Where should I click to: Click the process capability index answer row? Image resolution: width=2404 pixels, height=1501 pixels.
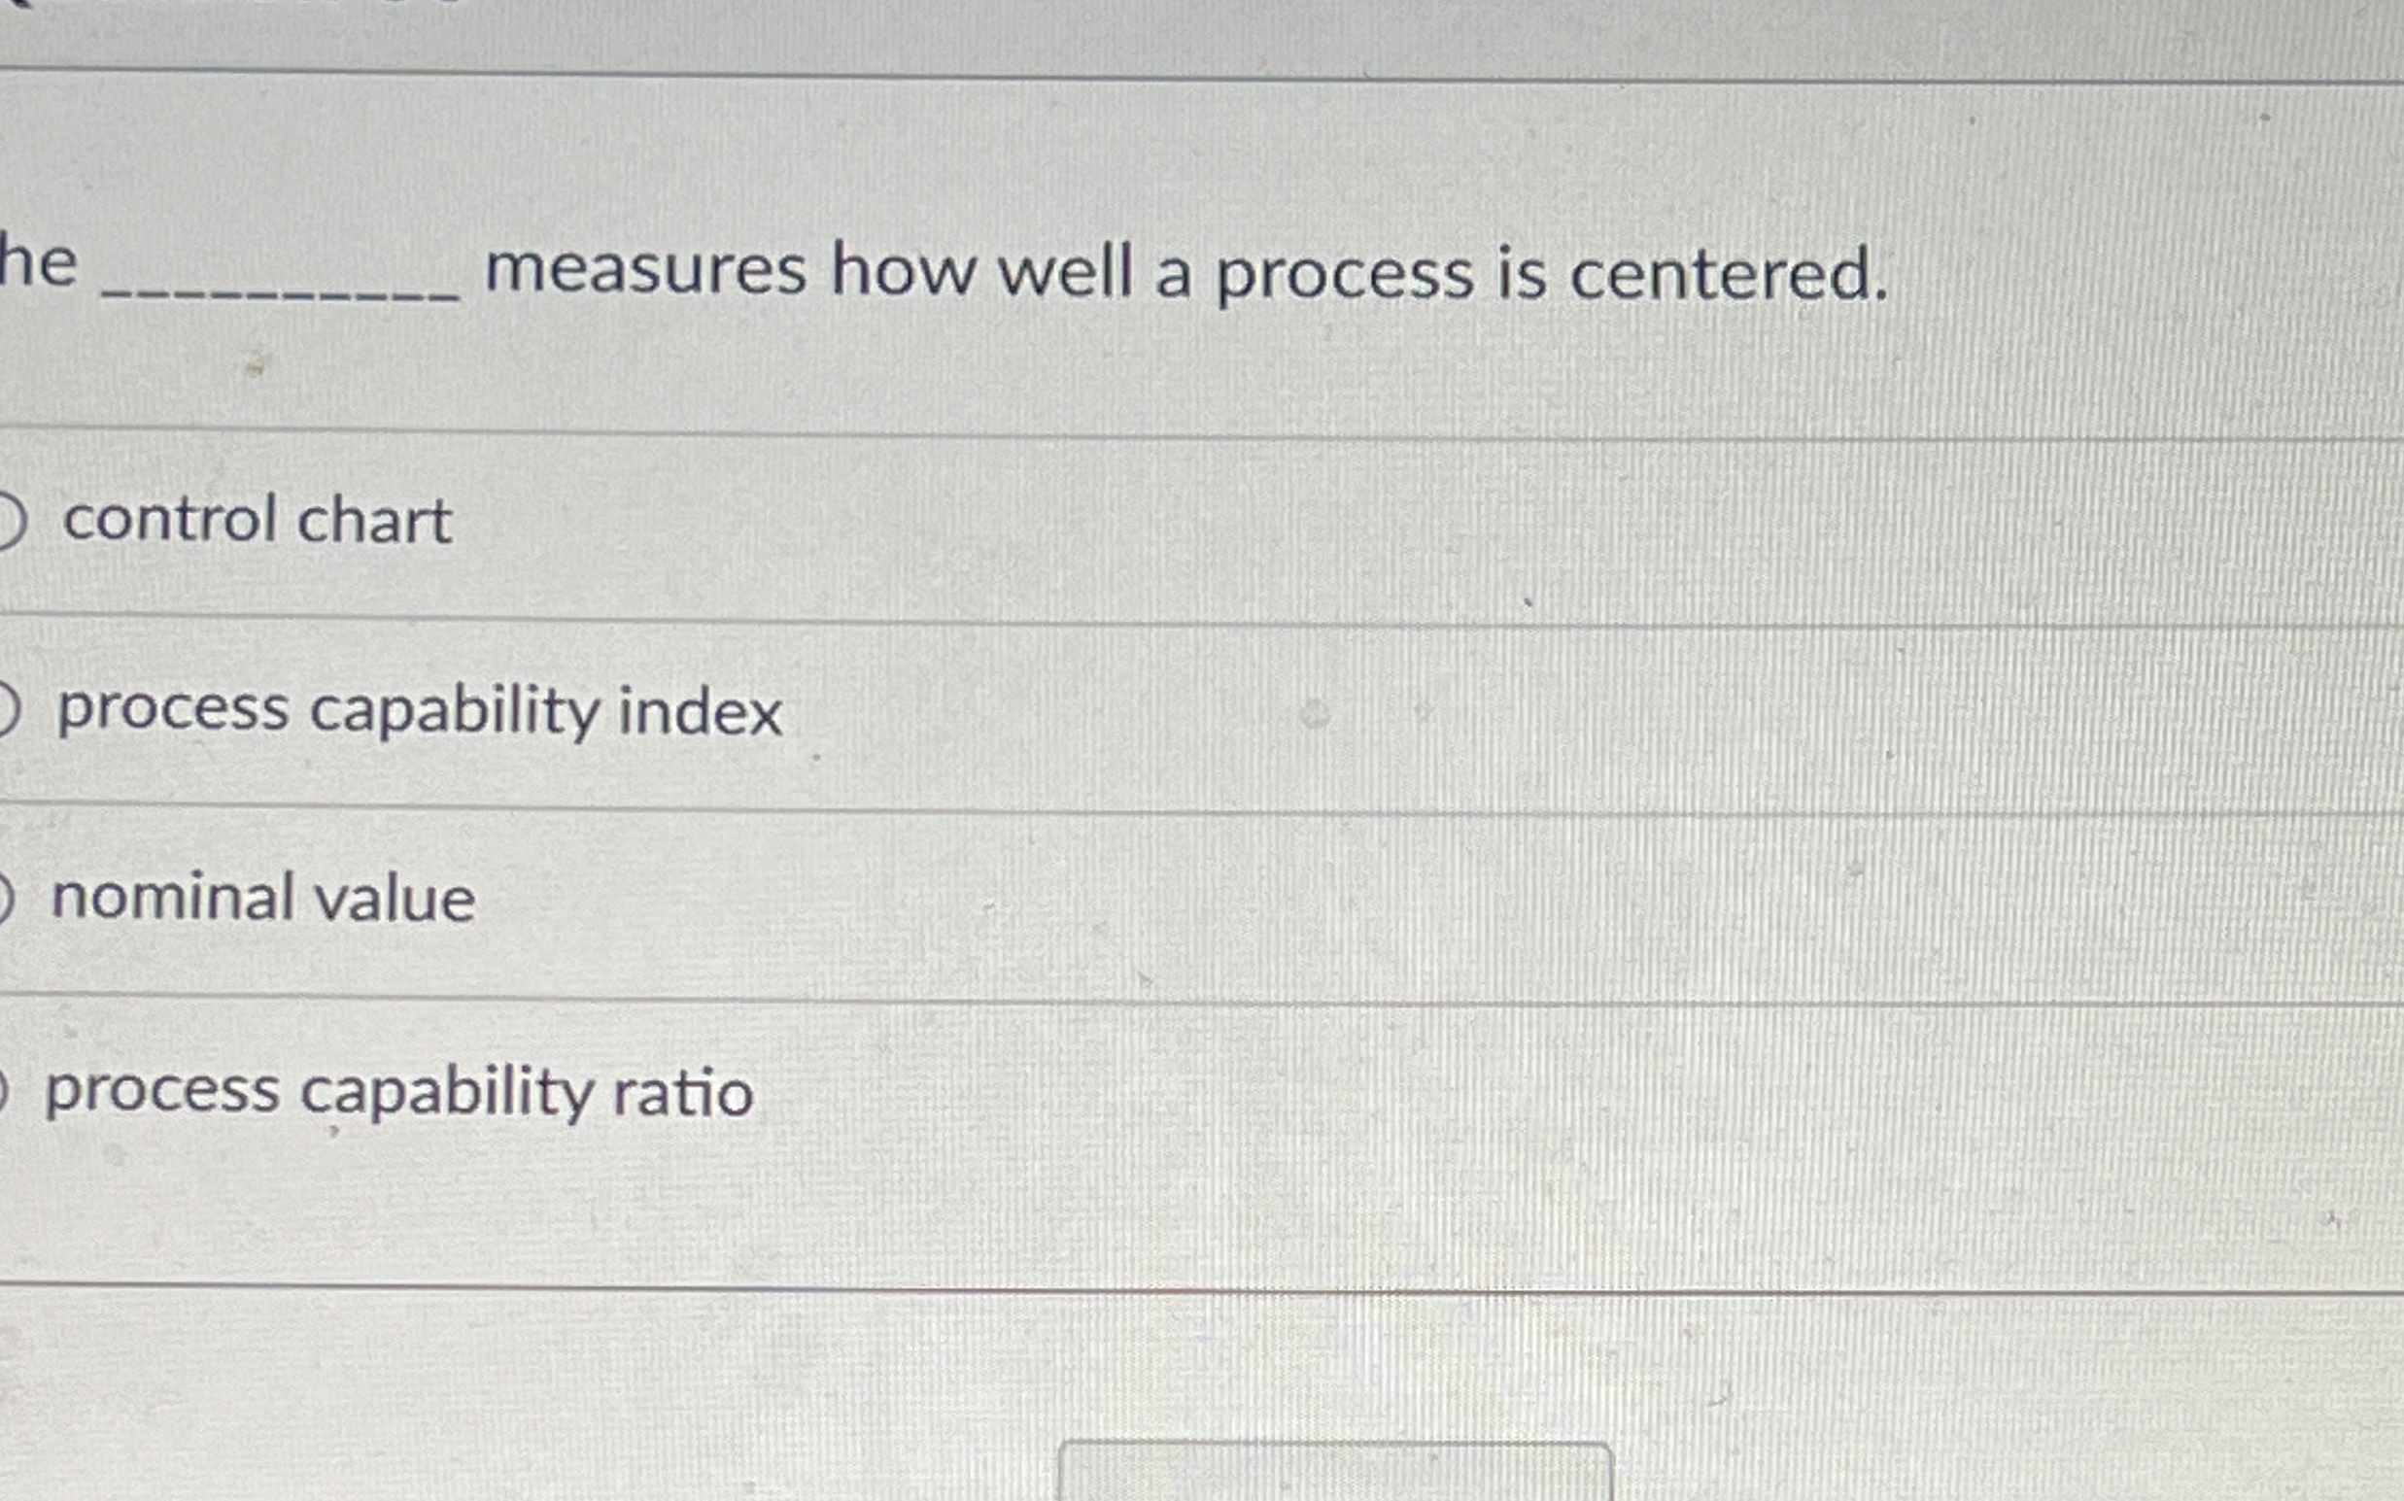click(x=1191, y=710)
